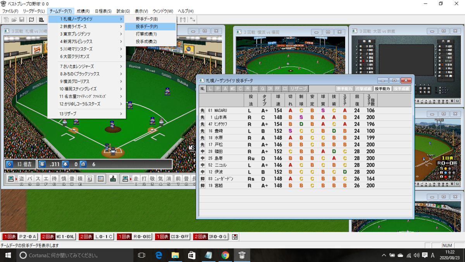465x262 pixels.
Task: Select pitcher row 61 MASARU
Action: pos(305,111)
